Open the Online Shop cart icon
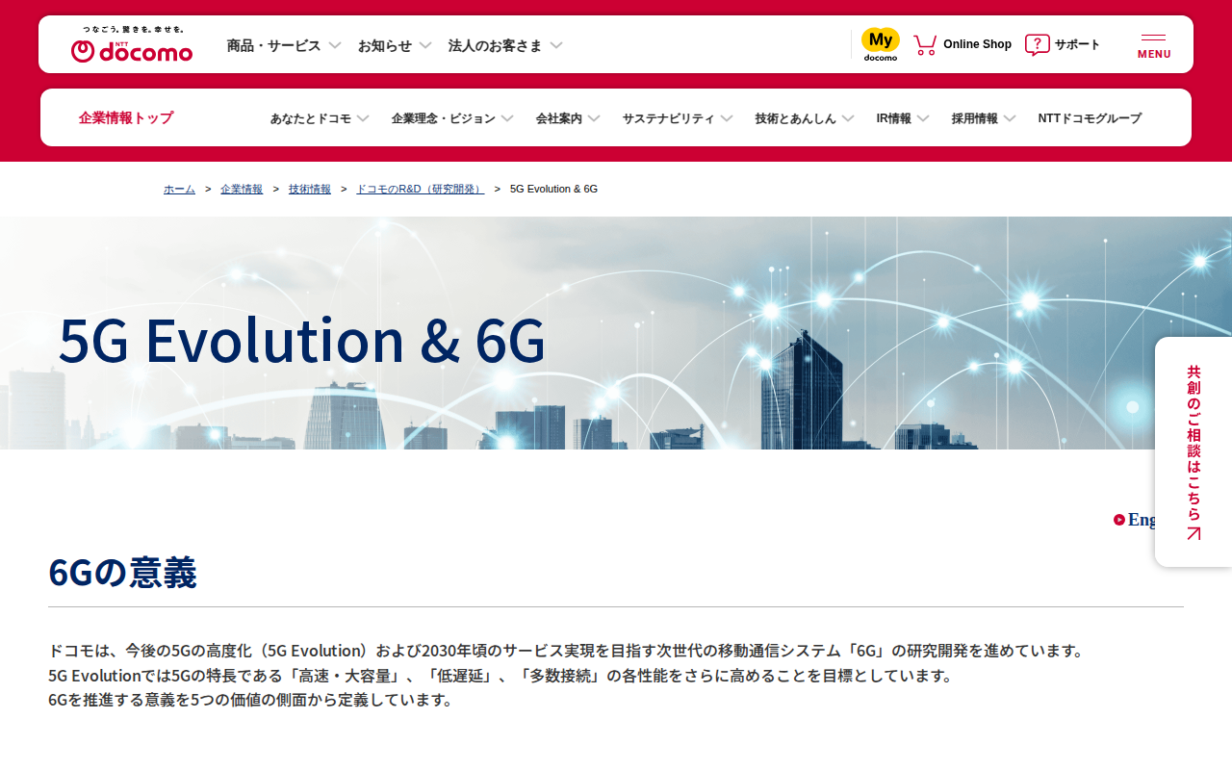 (925, 44)
